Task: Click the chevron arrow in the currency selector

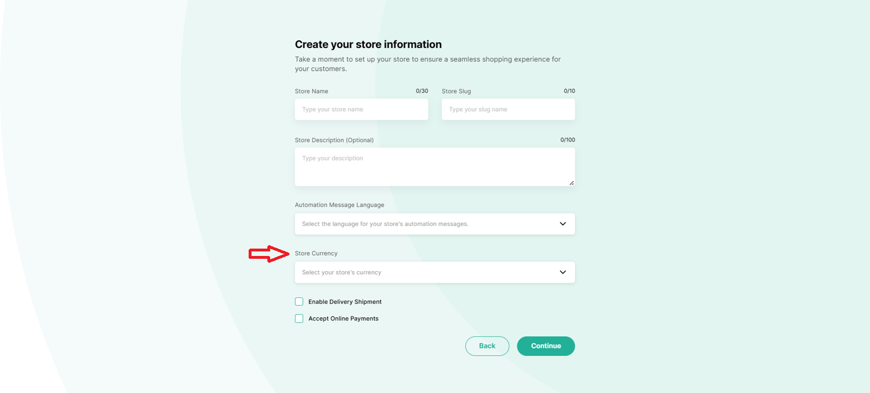Action: pyautogui.click(x=562, y=272)
